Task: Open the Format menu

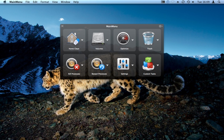Action: (x=45, y=2)
